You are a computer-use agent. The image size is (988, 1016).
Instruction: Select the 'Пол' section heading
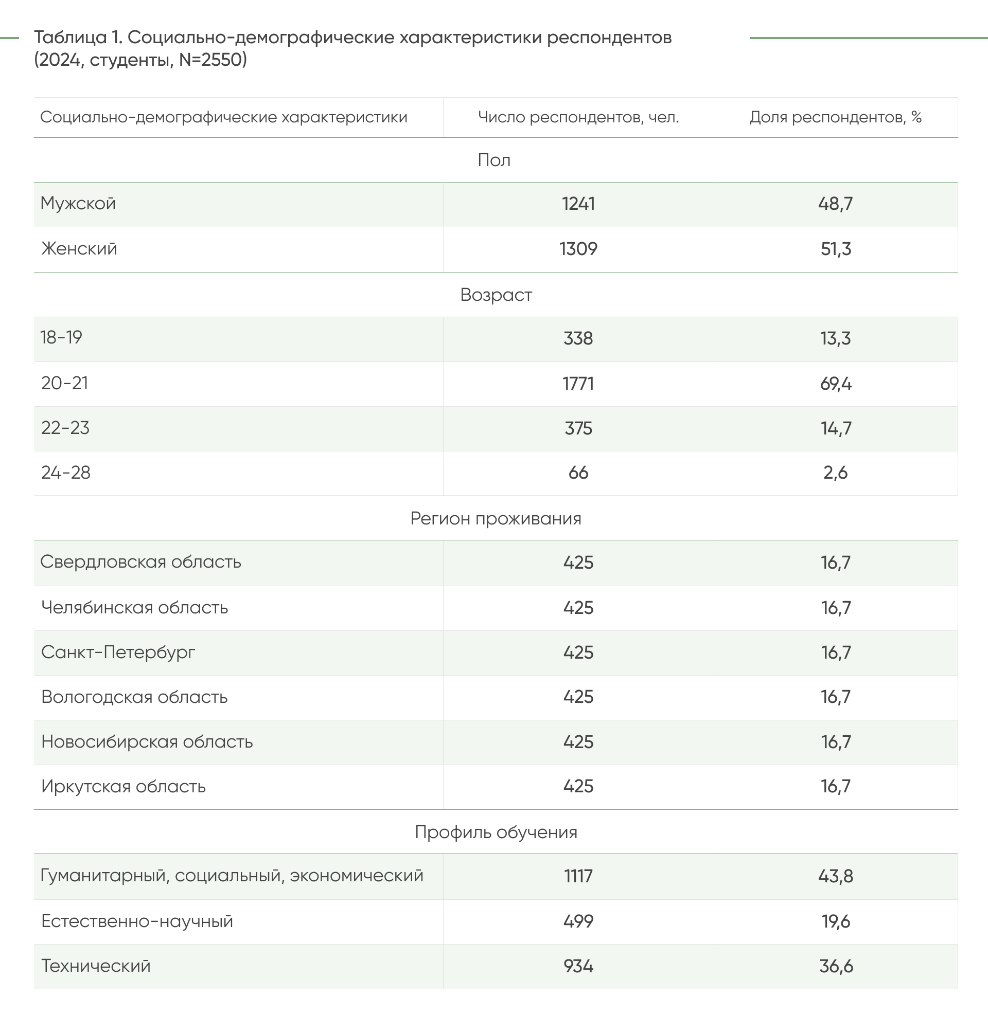(494, 160)
